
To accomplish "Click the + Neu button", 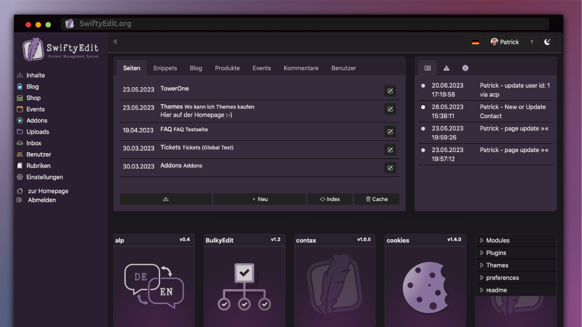I will pyautogui.click(x=259, y=199).
